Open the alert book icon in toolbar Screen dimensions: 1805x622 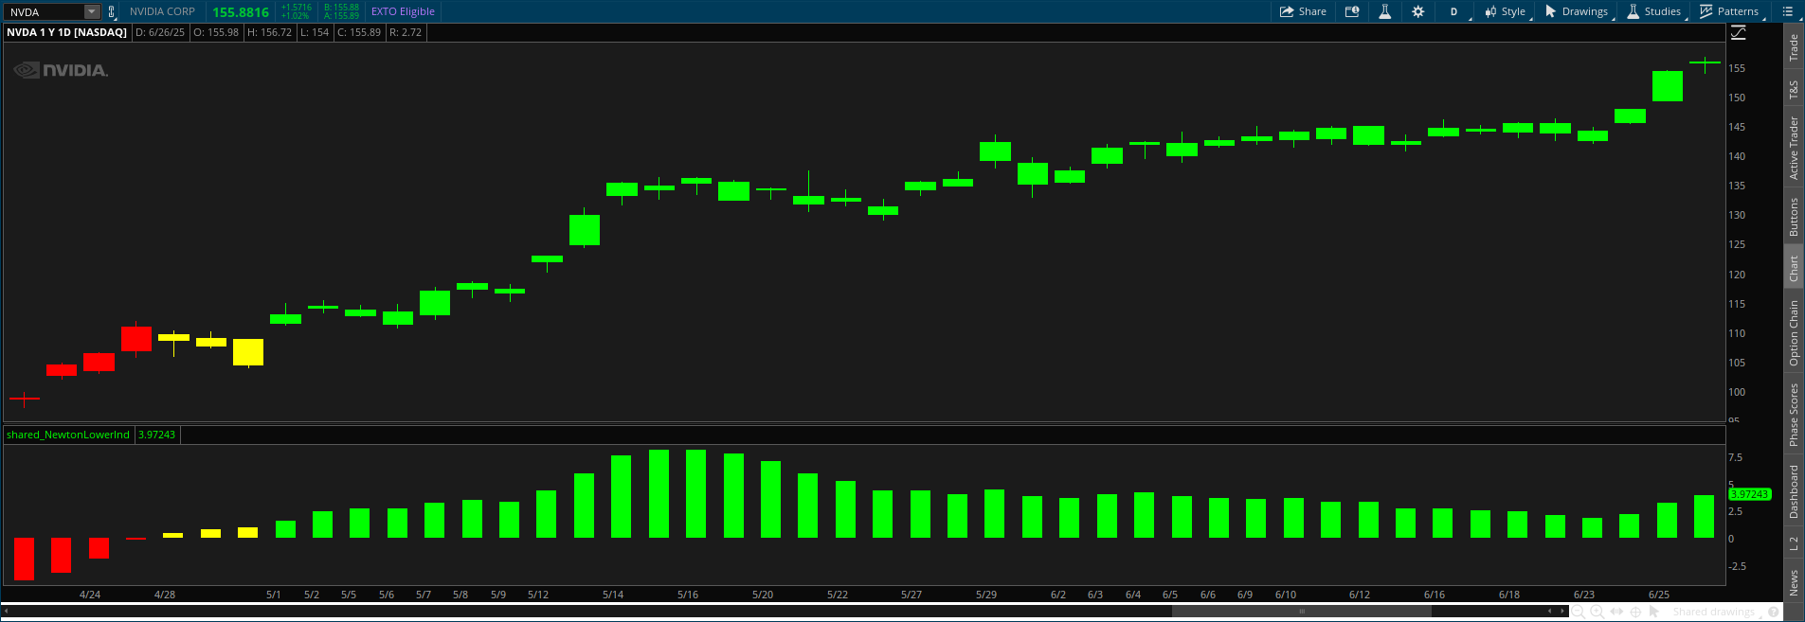click(x=1352, y=11)
